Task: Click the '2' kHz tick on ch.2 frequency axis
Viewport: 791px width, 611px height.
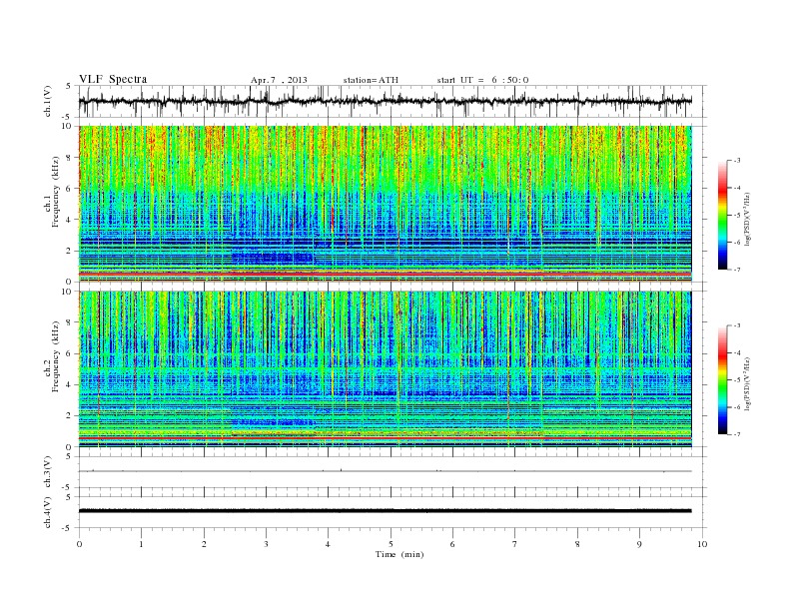Action: tap(69, 416)
